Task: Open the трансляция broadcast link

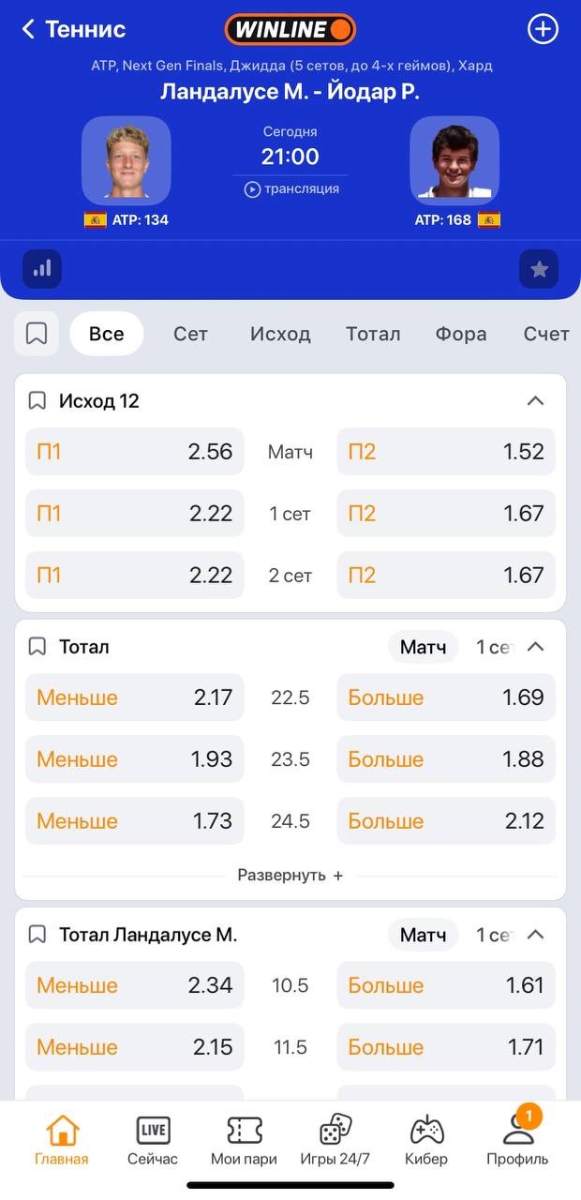Action: [x=291, y=188]
